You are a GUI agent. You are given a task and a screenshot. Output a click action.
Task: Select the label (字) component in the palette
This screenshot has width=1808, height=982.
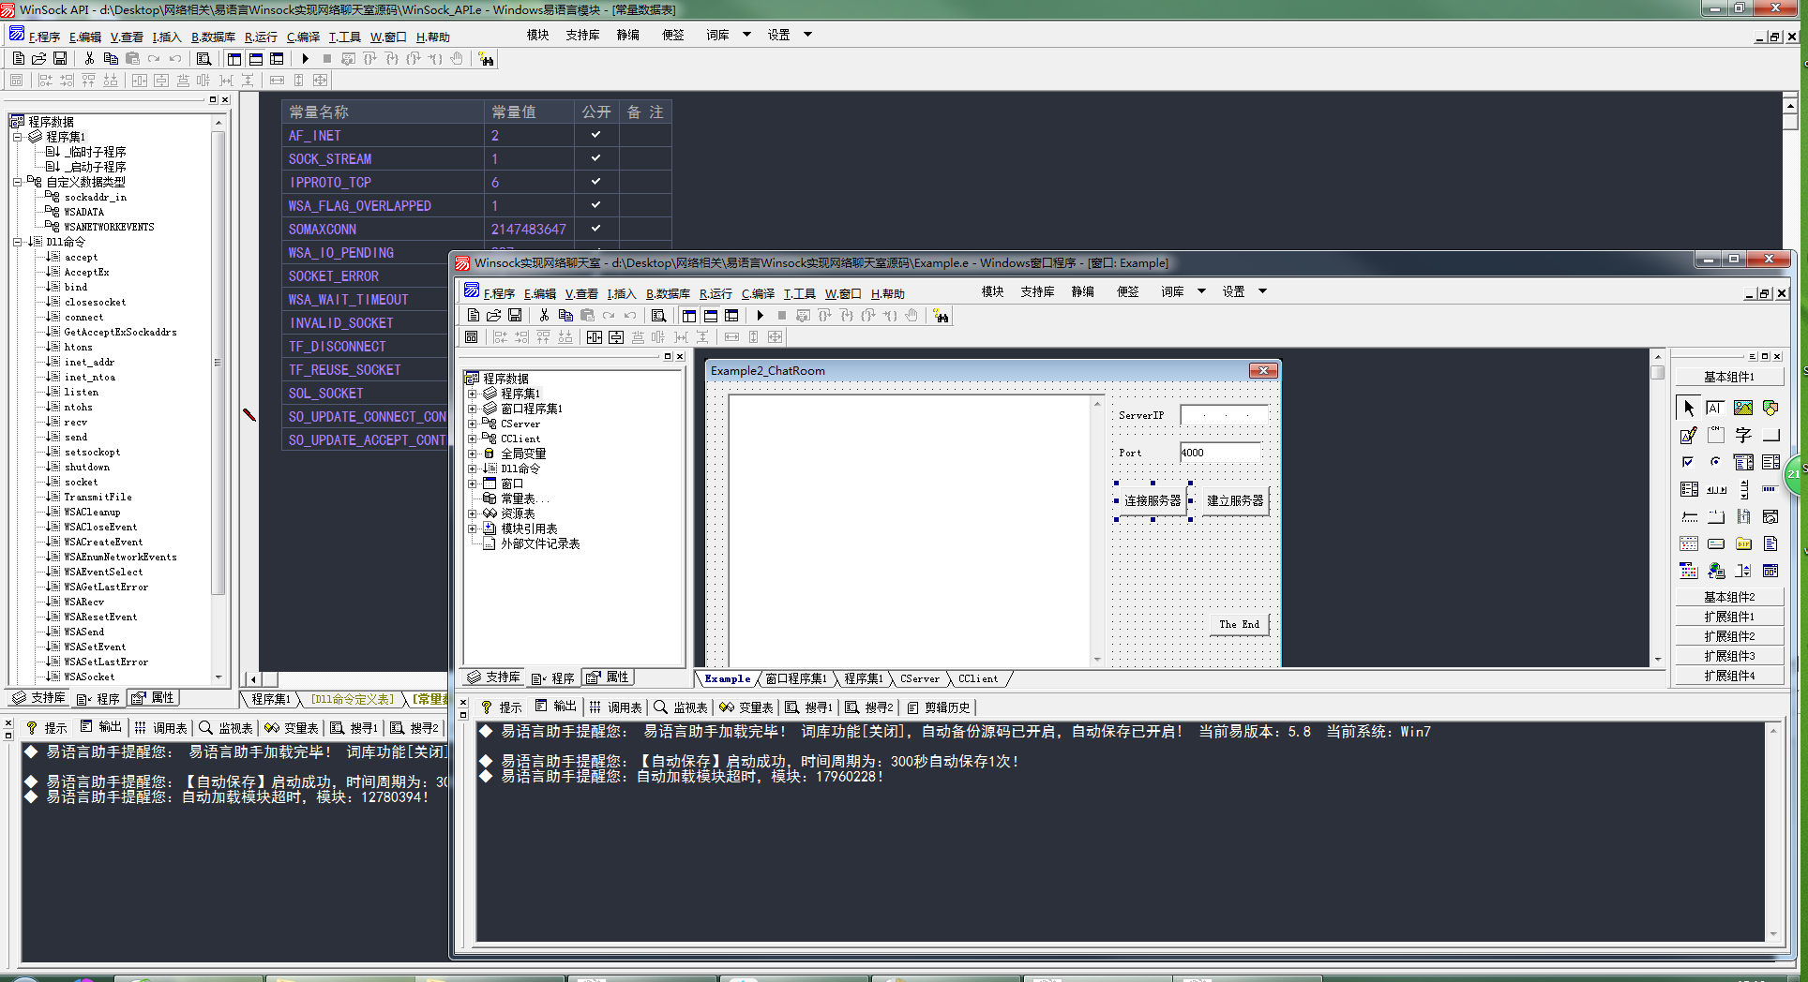pos(1743,435)
